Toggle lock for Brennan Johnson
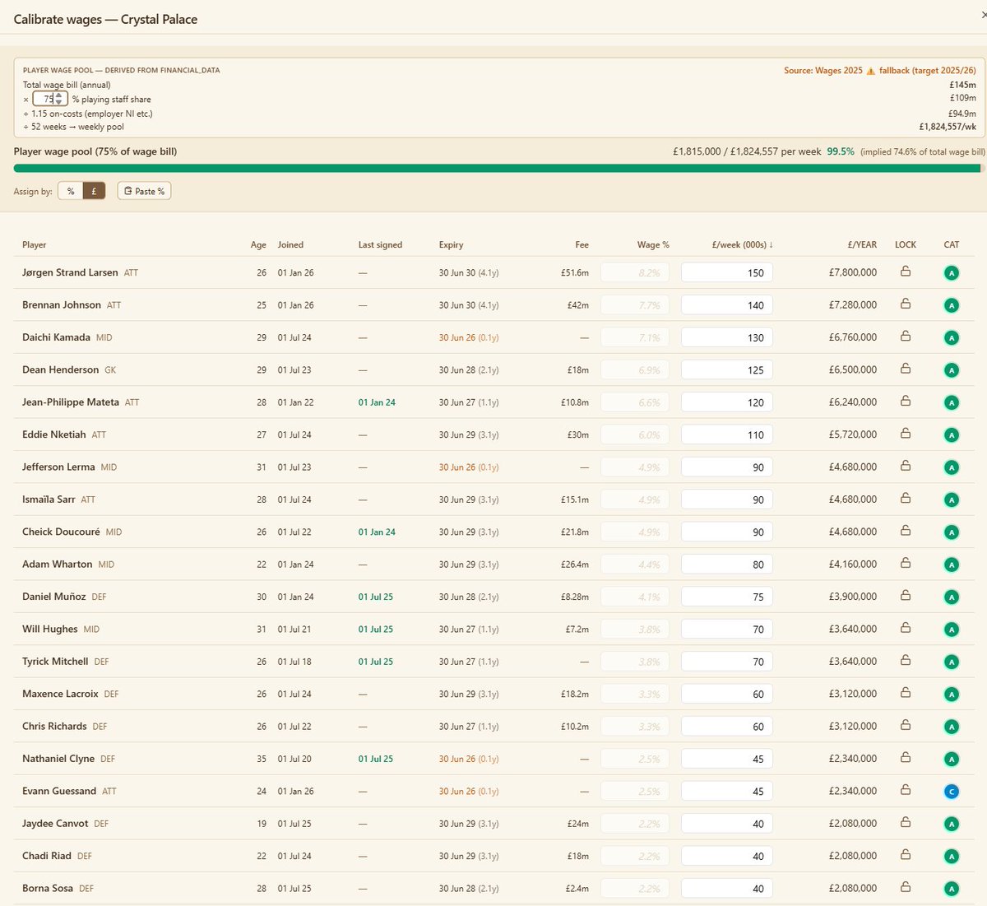Viewport: 987px width, 906px height. tap(906, 304)
